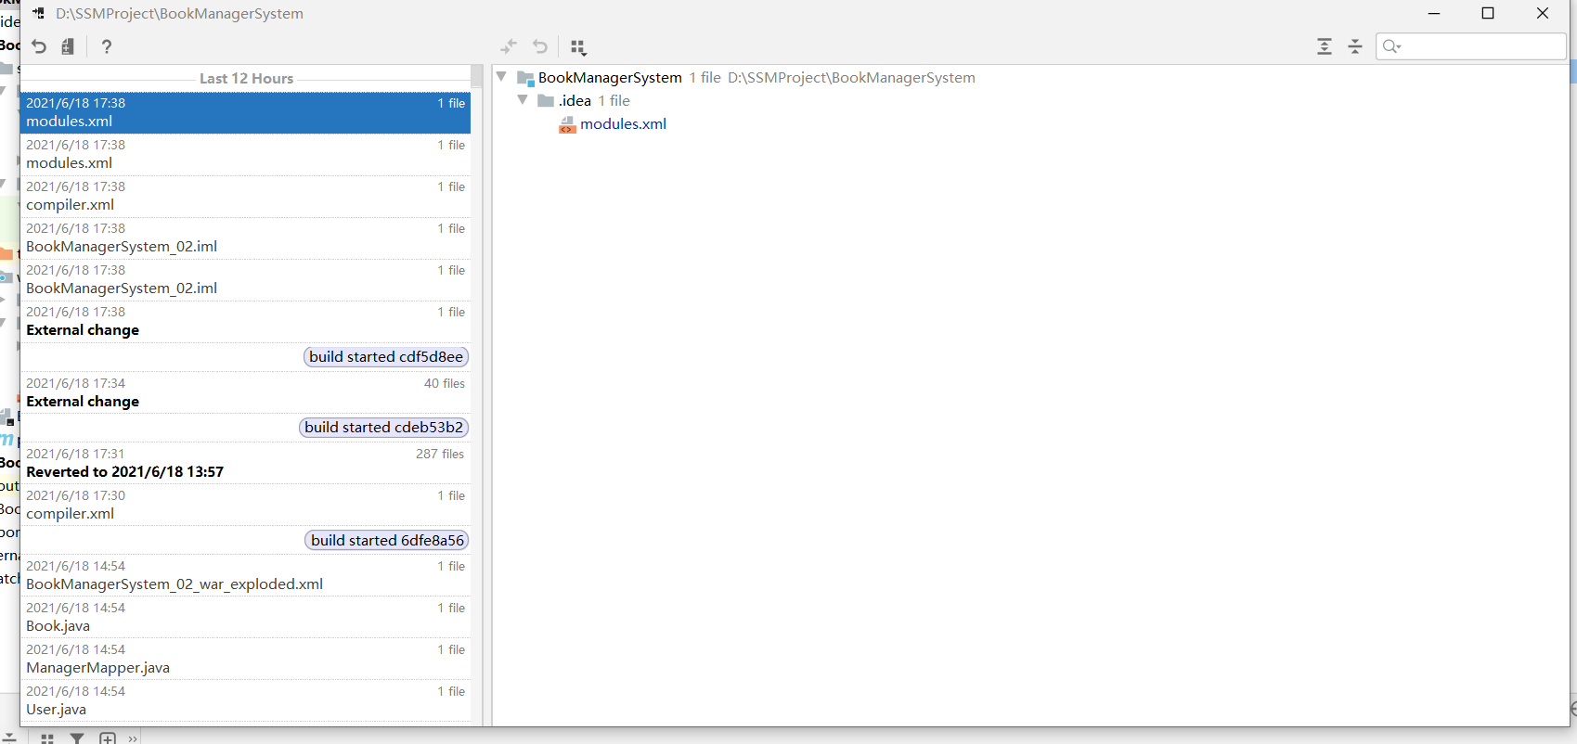
Task: Click the .idea folder icon
Action: point(546,101)
